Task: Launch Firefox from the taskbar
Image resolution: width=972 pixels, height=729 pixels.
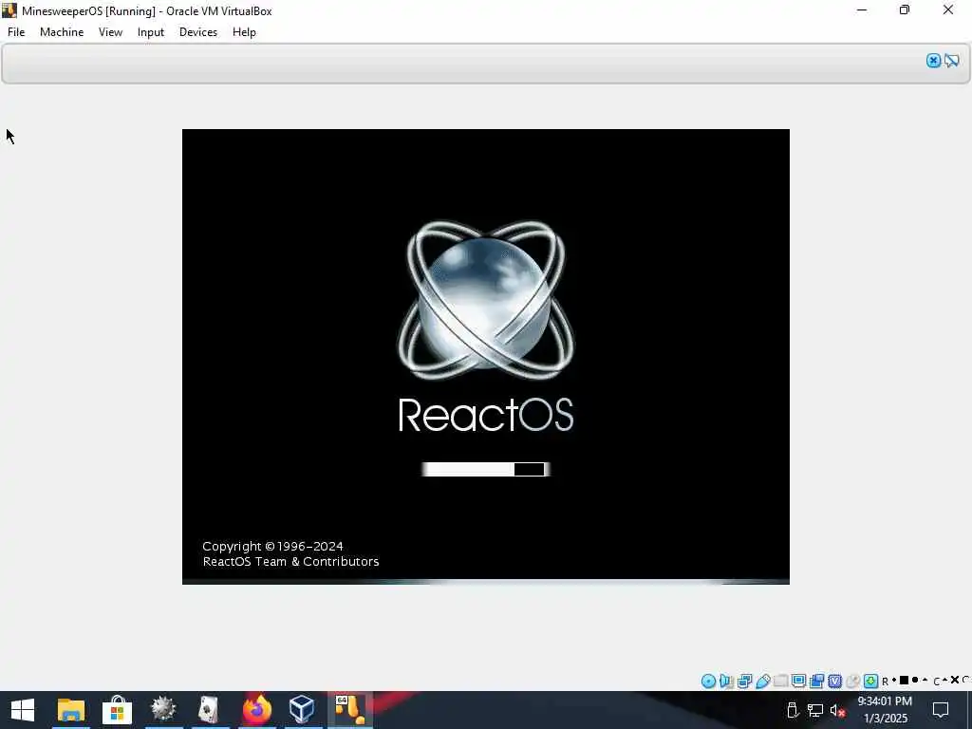Action: [256, 710]
